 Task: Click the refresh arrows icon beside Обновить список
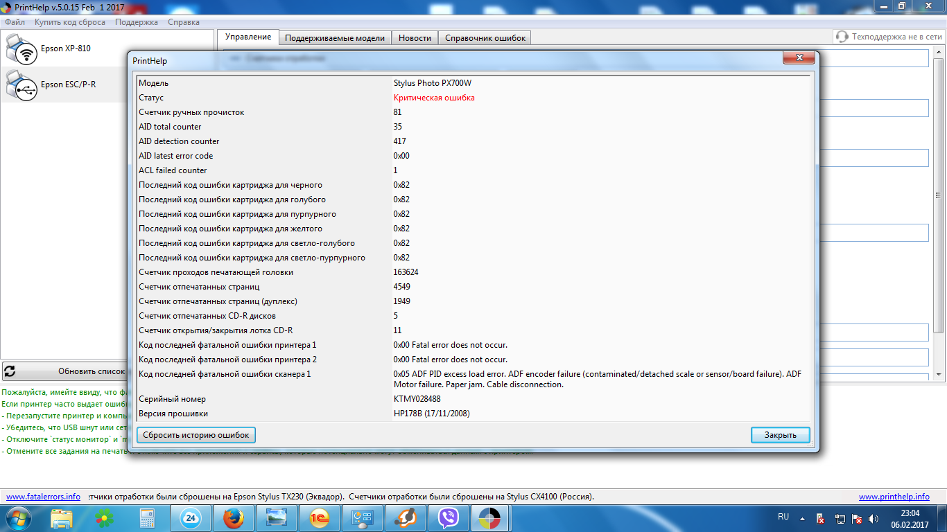point(10,371)
